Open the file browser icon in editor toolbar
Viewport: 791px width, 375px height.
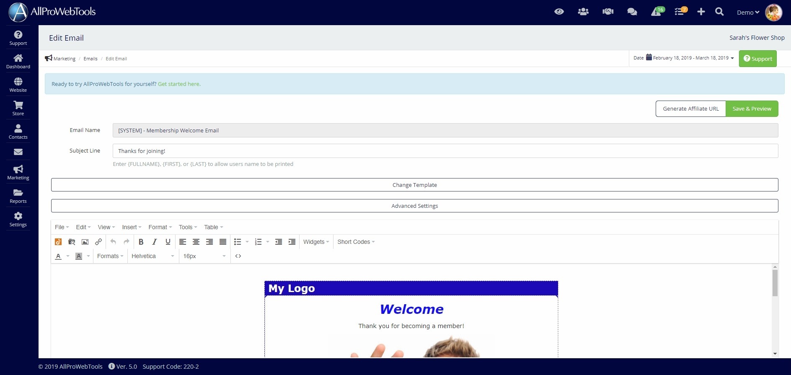coord(72,242)
